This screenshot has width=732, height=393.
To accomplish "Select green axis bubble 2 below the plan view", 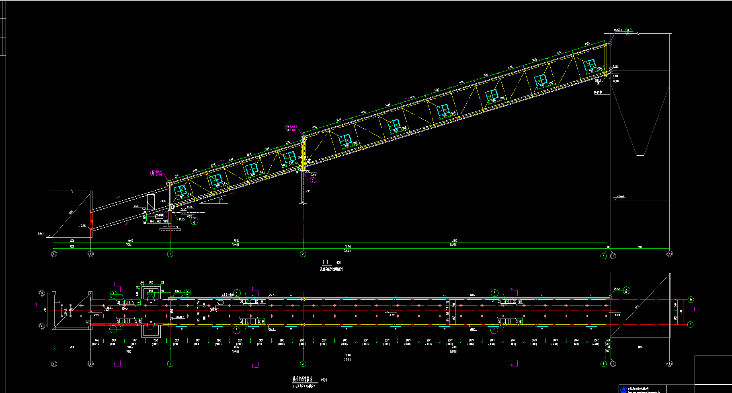I will [303, 364].
